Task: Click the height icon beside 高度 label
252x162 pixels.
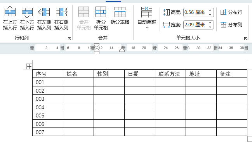Action: click(166, 12)
